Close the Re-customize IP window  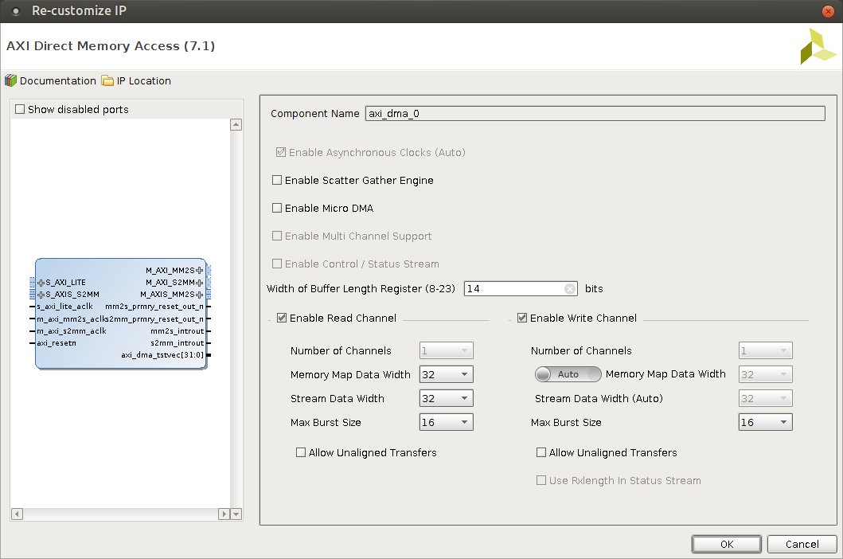pyautogui.click(x=828, y=11)
